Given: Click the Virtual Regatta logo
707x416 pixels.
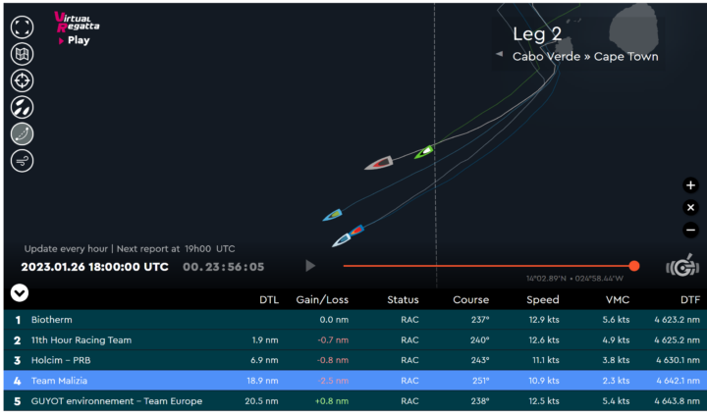Looking at the screenshot, I should pos(77,23).
